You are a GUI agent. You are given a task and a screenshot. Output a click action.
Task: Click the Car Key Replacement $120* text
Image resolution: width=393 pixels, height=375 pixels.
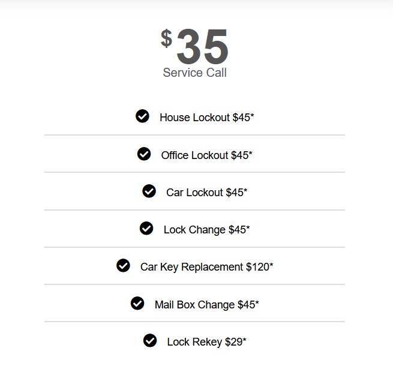(x=206, y=267)
